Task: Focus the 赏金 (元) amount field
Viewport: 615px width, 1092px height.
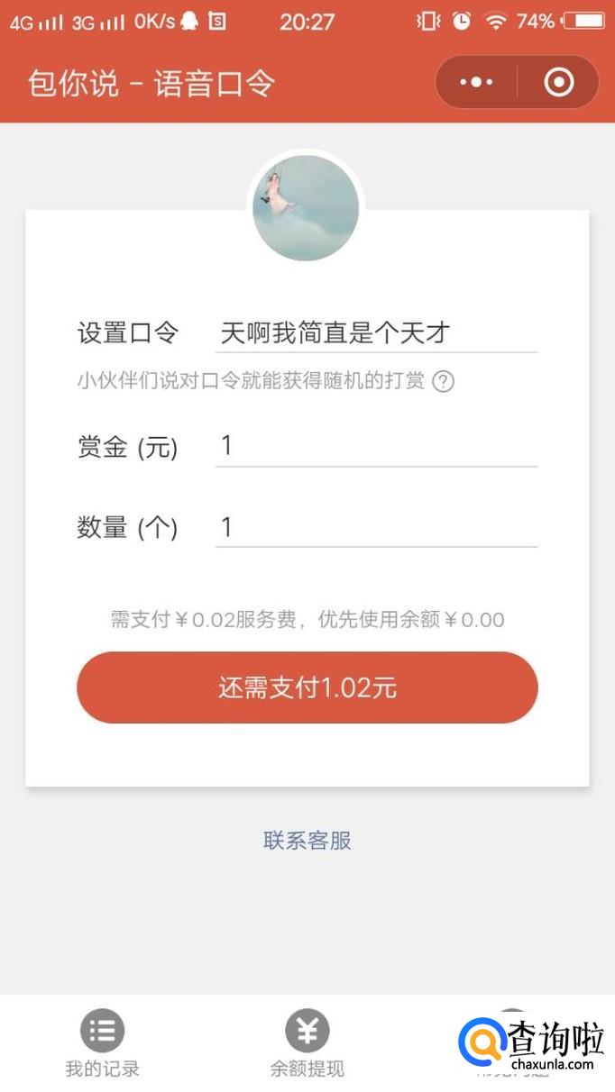Action: (x=376, y=446)
